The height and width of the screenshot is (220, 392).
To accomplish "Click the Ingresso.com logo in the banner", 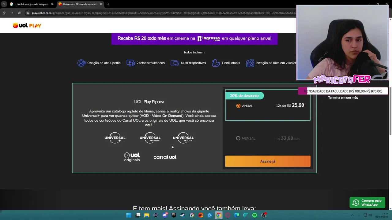I will (x=209, y=38).
